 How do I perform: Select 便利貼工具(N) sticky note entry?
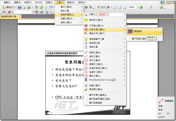[x=105, y=20]
